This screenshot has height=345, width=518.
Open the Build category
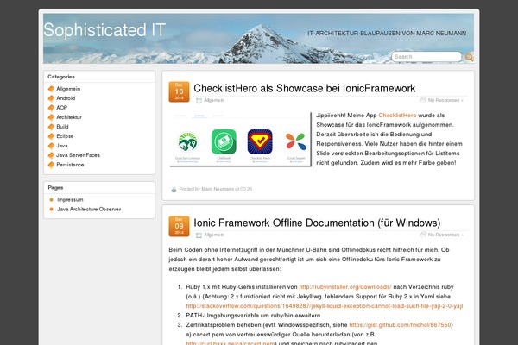(62, 127)
